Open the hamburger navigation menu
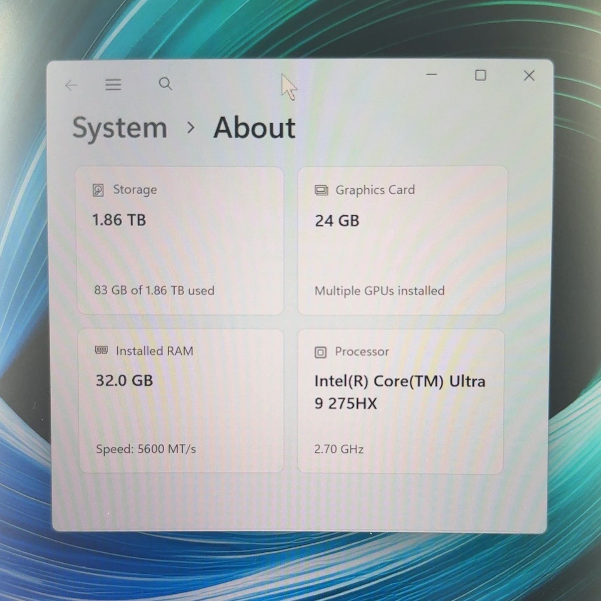601x601 pixels. point(113,85)
